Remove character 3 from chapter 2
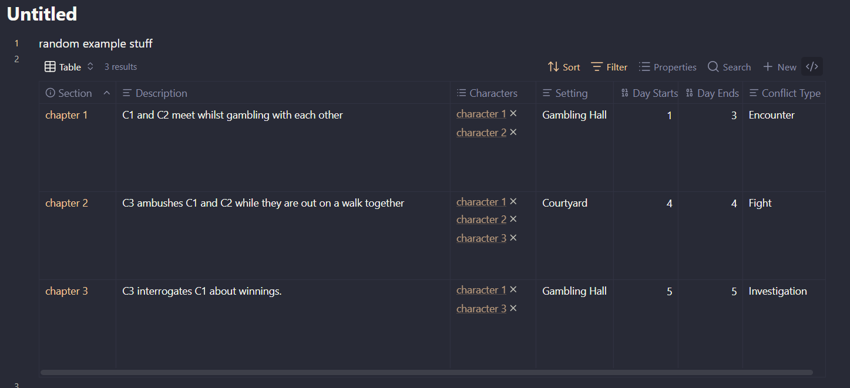 tap(513, 238)
